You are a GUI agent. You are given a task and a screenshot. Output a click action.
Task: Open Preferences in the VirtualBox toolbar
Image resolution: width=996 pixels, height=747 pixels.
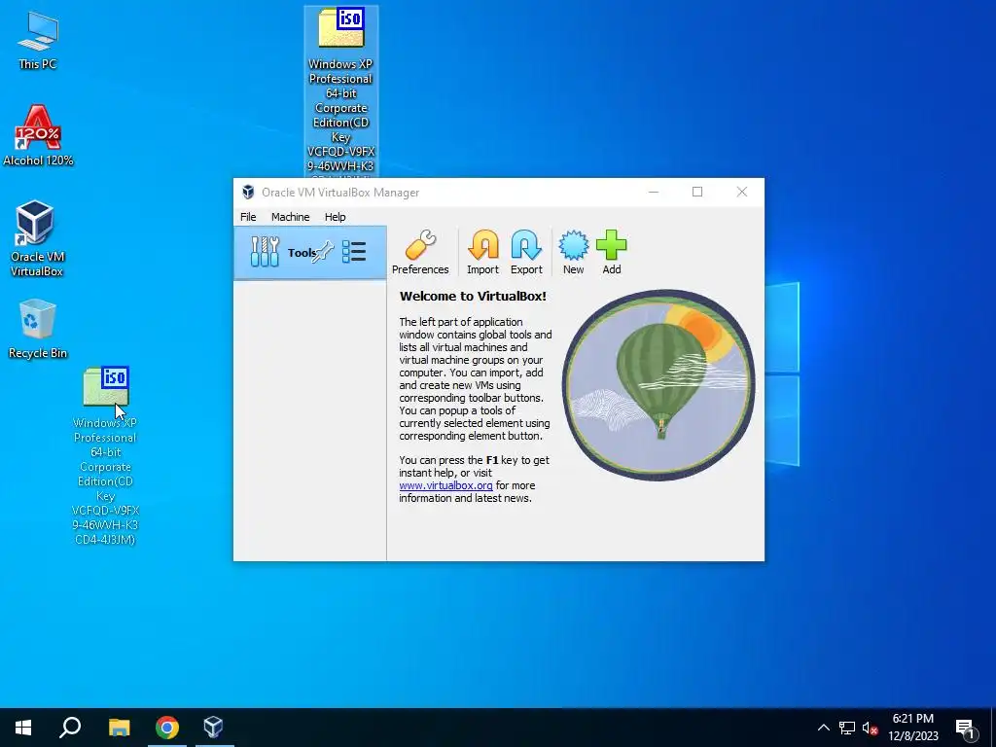coord(420,252)
